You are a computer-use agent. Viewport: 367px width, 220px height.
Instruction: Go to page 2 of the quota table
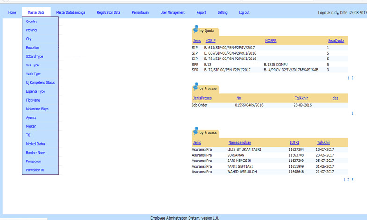coord(352,78)
